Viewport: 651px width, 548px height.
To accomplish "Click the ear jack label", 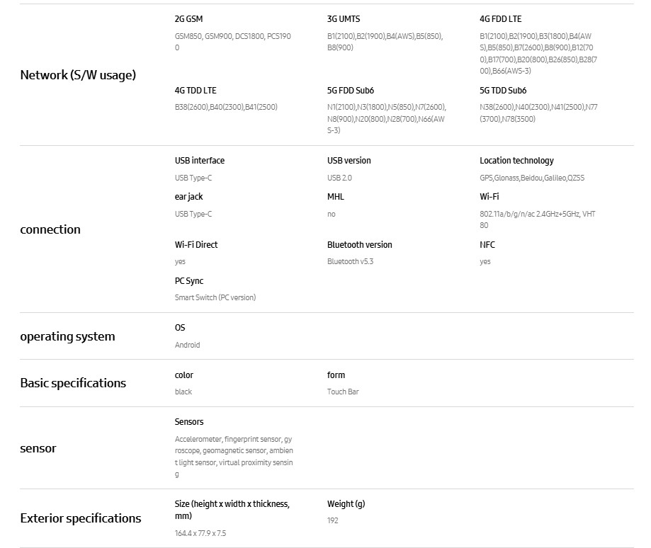I will 188,197.
